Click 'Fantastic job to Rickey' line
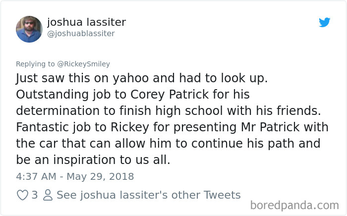The image size is (347, 216). (x=74, y=127)
